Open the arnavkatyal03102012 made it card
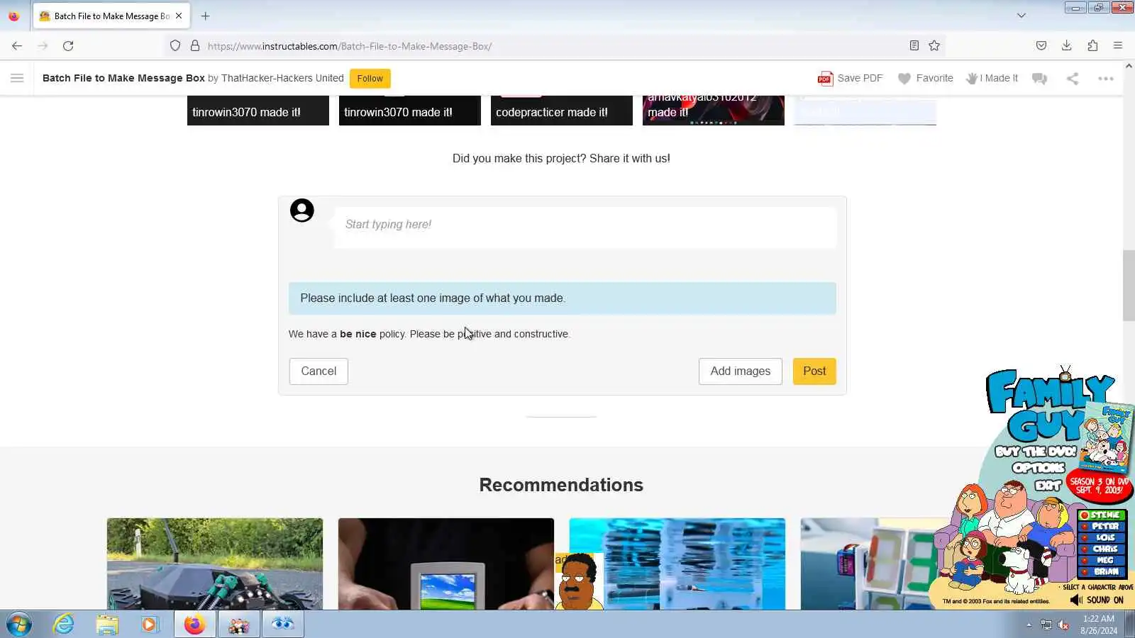 pyautogui.click(x=714, y=111)
